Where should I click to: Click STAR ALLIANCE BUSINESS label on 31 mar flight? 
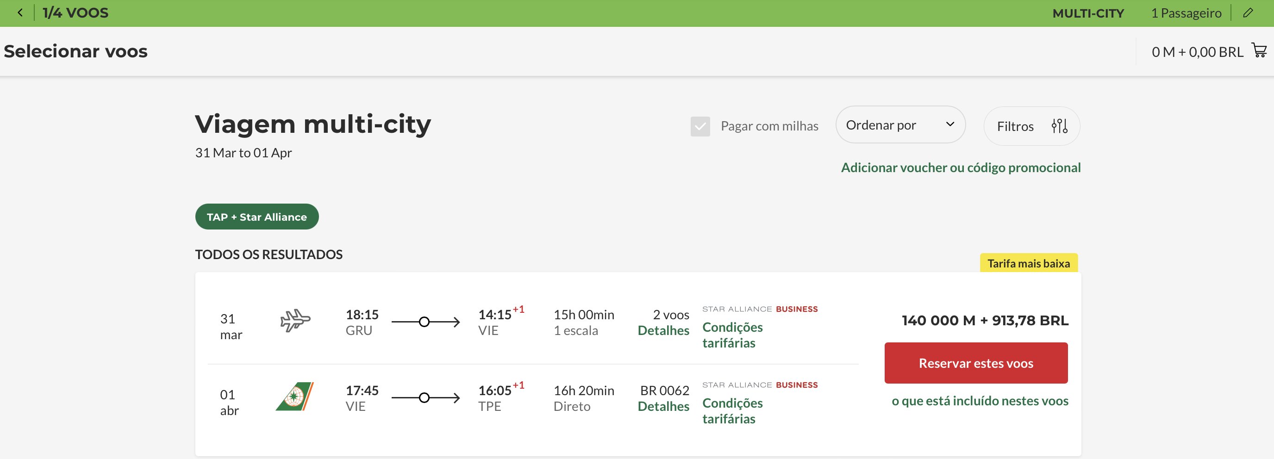[x=760, y=309]
